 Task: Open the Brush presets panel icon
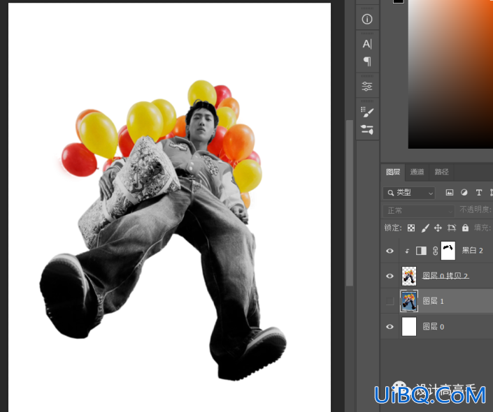(367, 130)
